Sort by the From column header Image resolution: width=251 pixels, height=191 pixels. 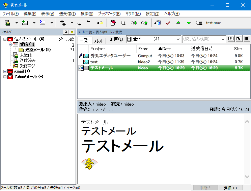(146, 49)
